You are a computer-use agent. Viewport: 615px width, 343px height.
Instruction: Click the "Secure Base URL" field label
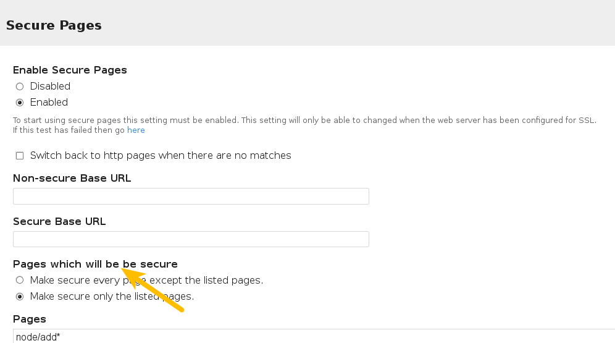pyautogui.click(x=59, y=221)
